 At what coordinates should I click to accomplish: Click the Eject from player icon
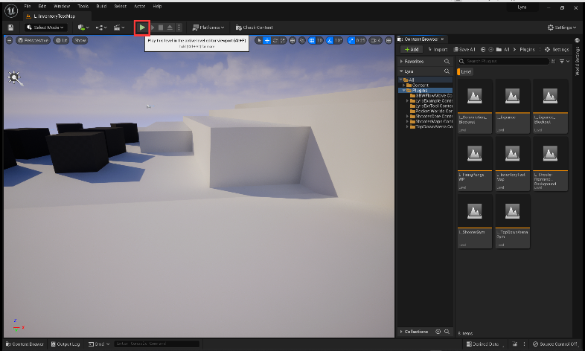(170, 28)
